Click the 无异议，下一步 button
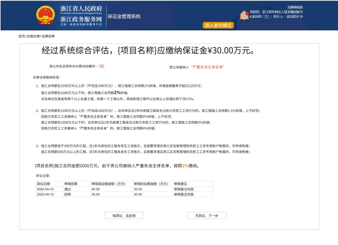Viewport: 338px width, 245px height. [x=206, y=215]
